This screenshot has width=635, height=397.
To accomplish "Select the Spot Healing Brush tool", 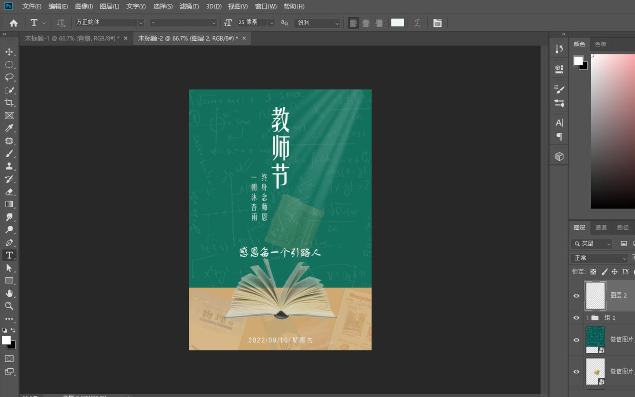I will [9, 141].
